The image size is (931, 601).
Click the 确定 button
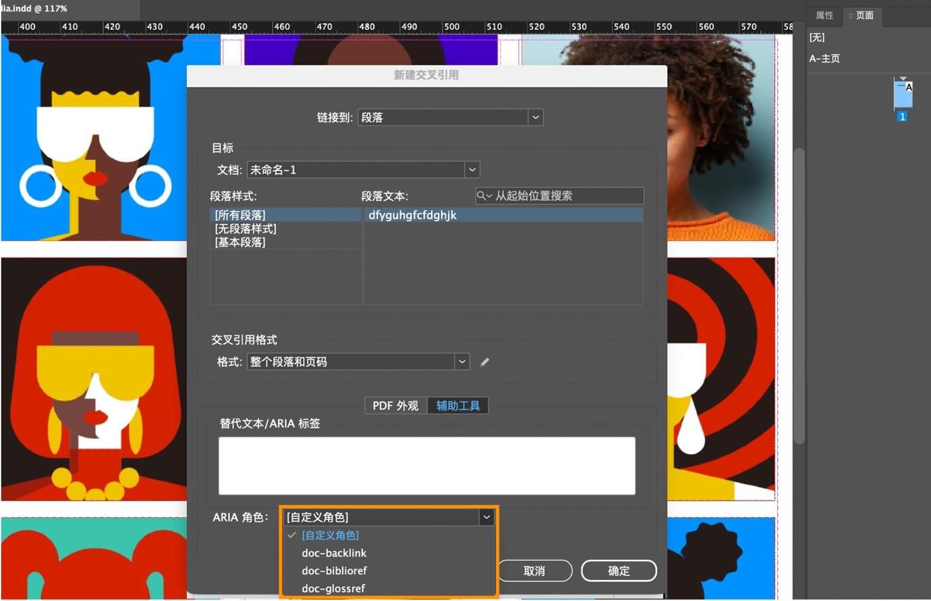[619, 571]
